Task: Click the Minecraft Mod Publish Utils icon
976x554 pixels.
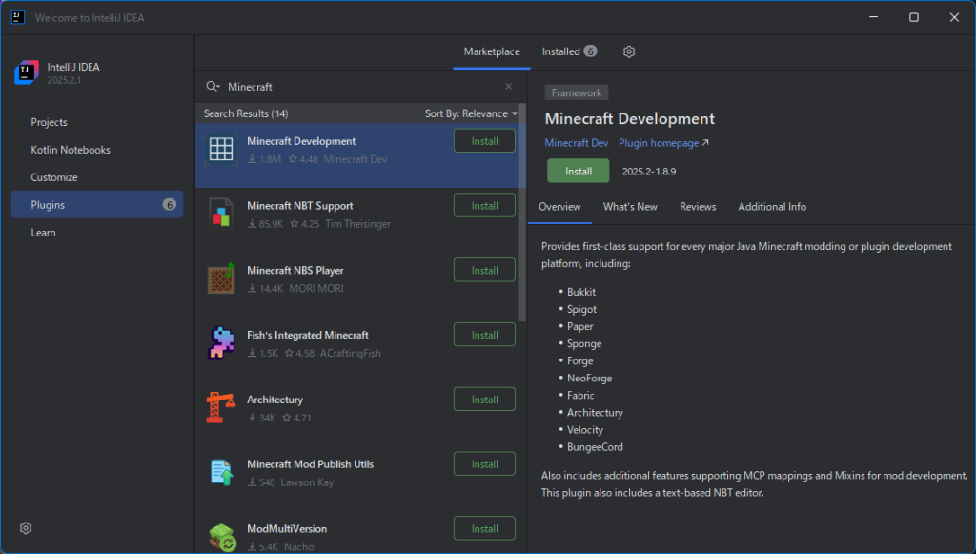Action: pos(221,473)
